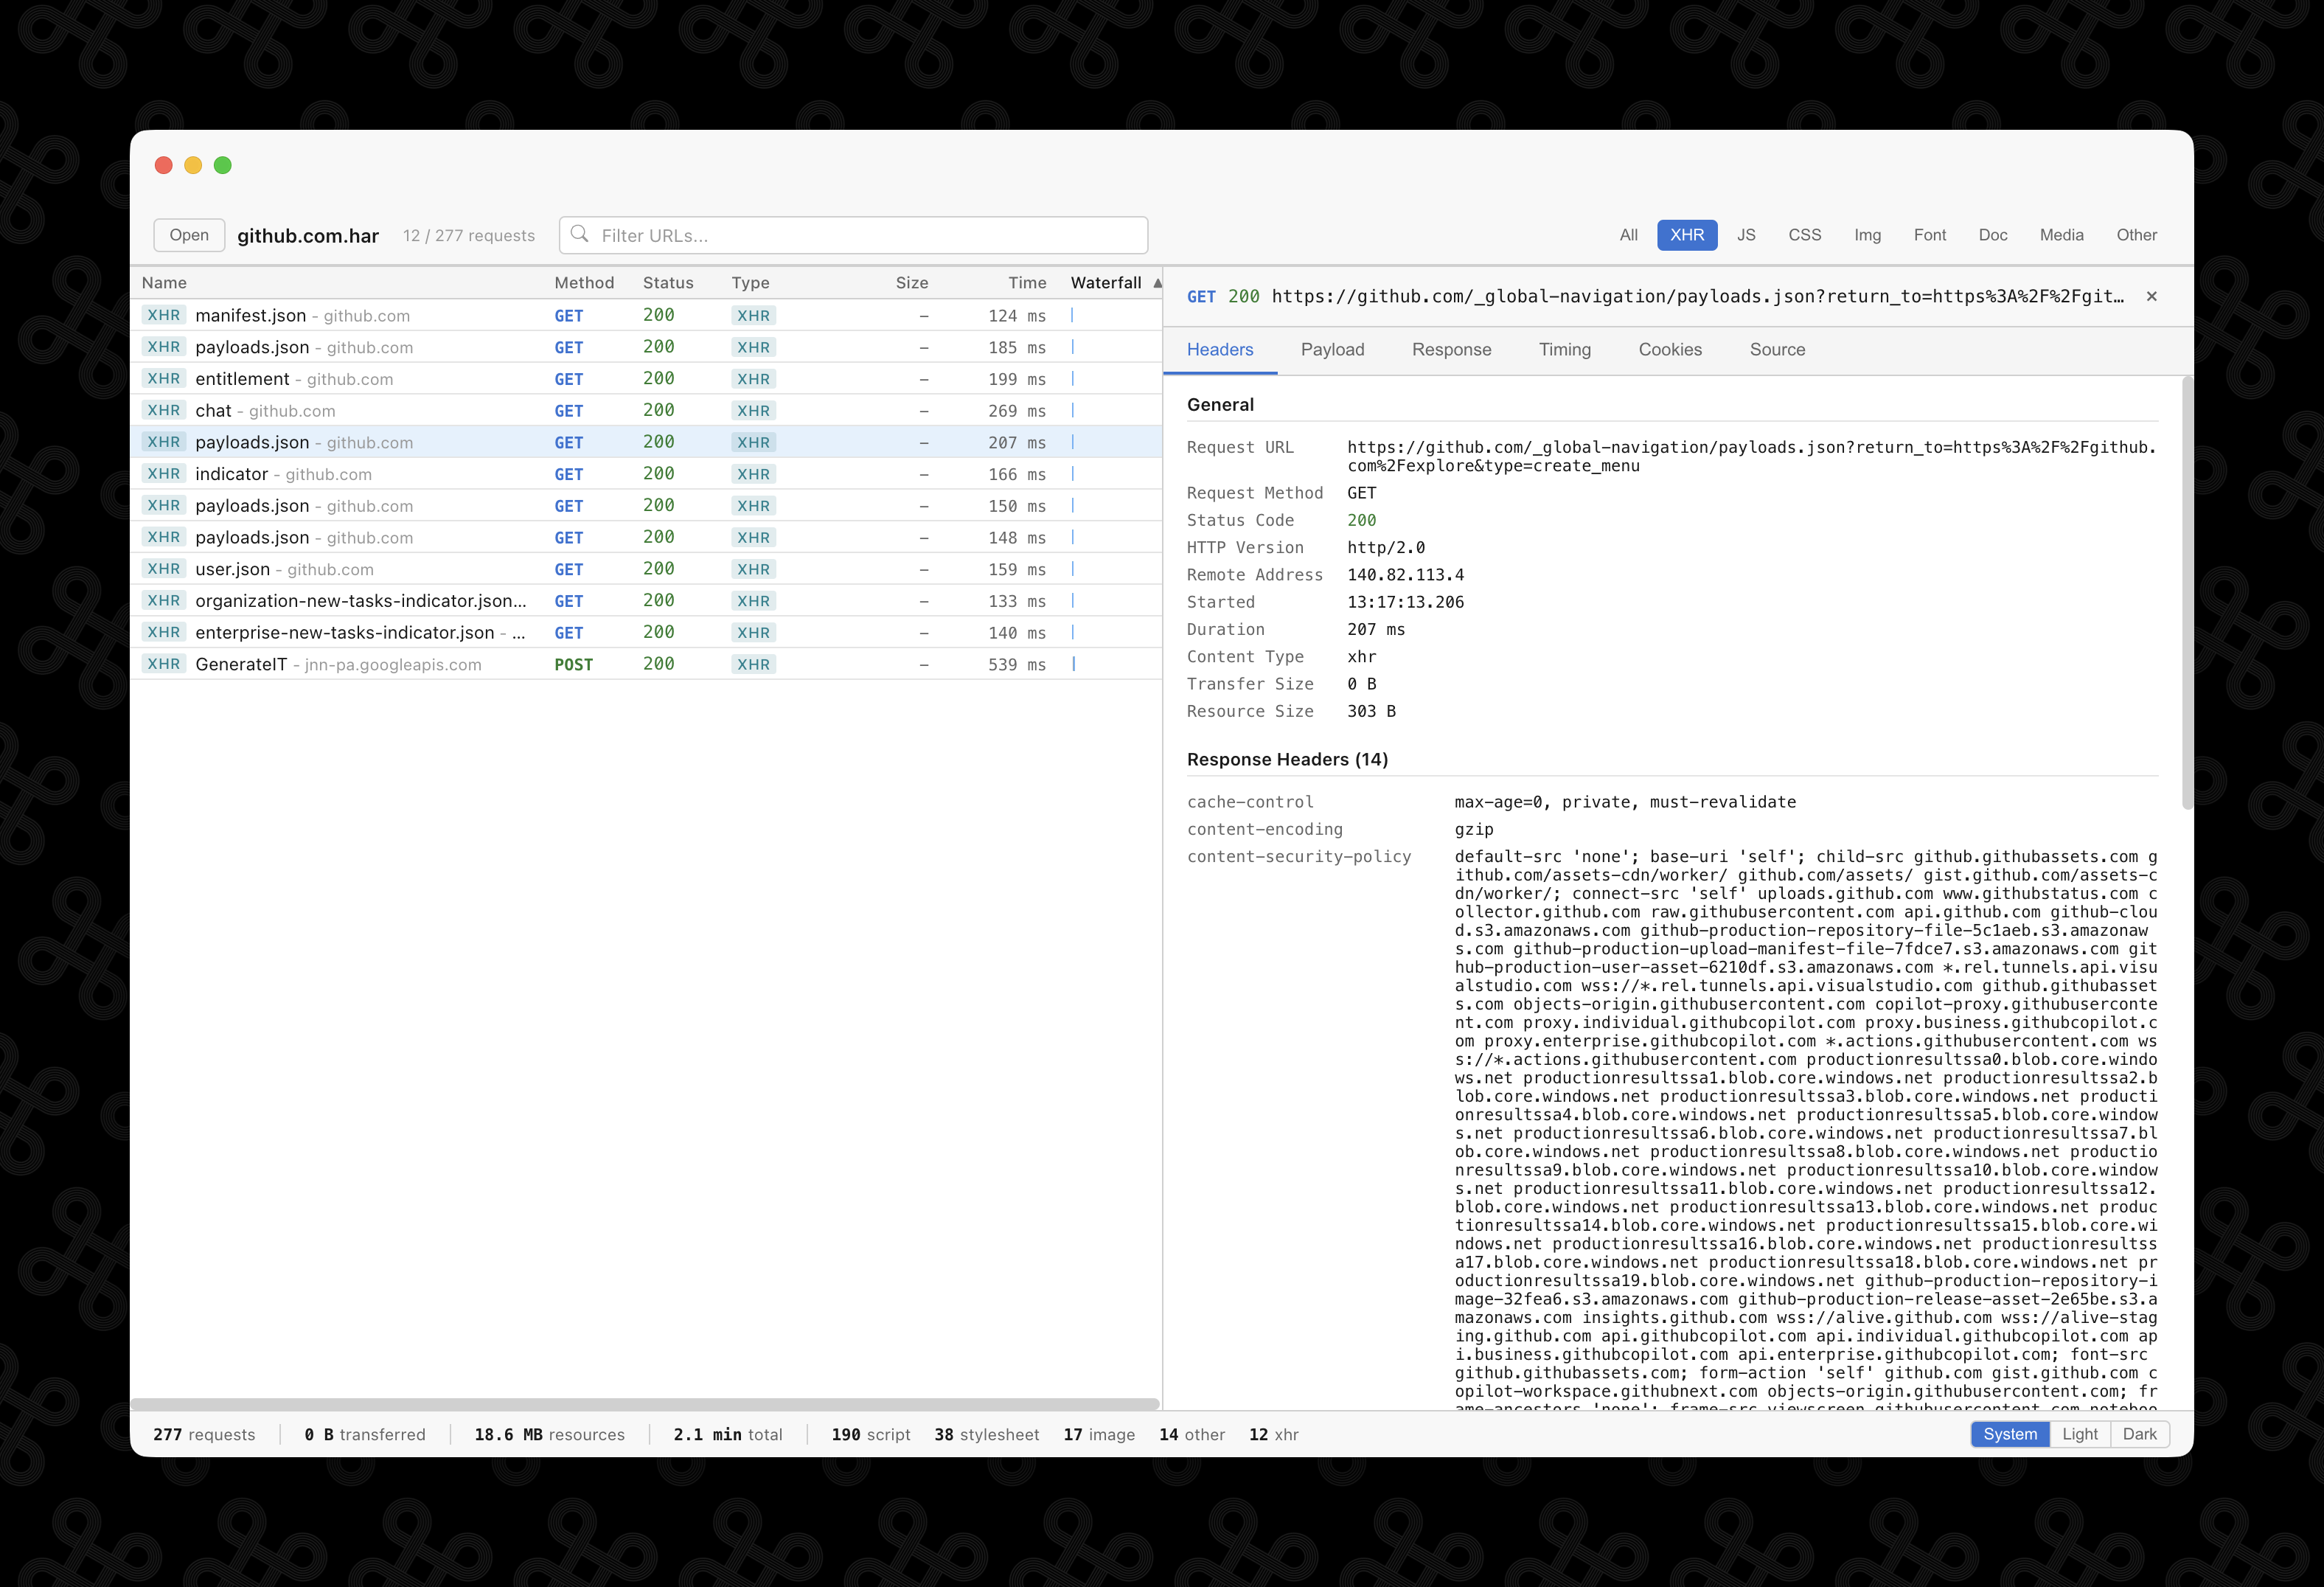Click the XHR badge on GenerateIT row
The height and width of the screenshot is (1587, 2324).
(164, 664)
